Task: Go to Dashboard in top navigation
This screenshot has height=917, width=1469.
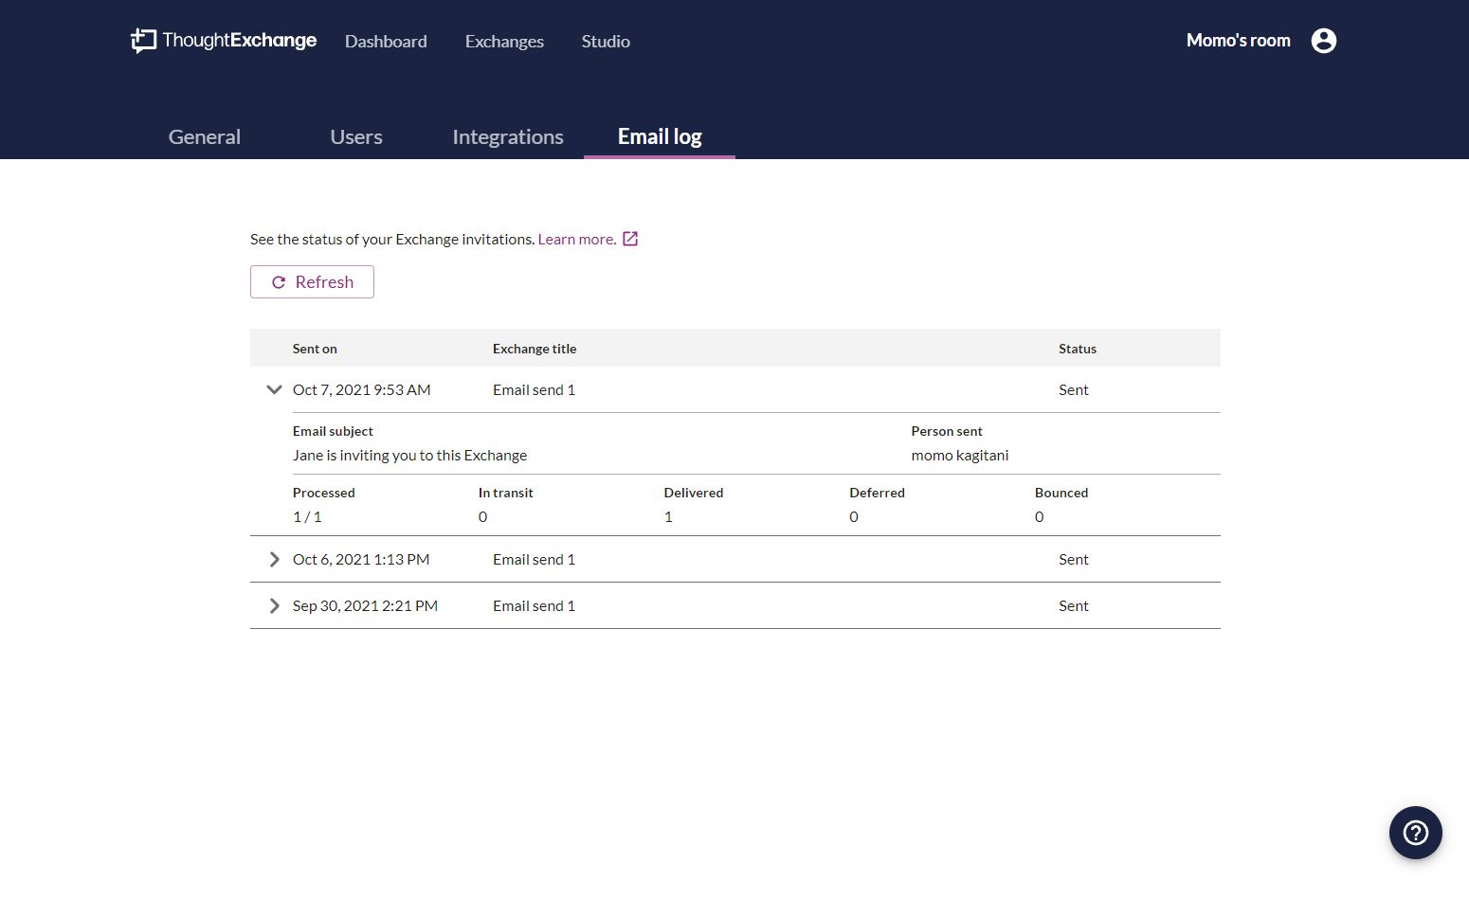Action: [386, 42]
